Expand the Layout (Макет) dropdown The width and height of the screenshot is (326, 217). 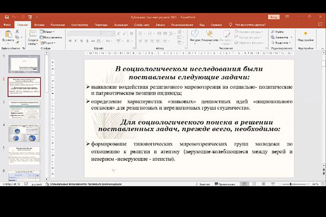pyautogui.click(x=53, y=32)
